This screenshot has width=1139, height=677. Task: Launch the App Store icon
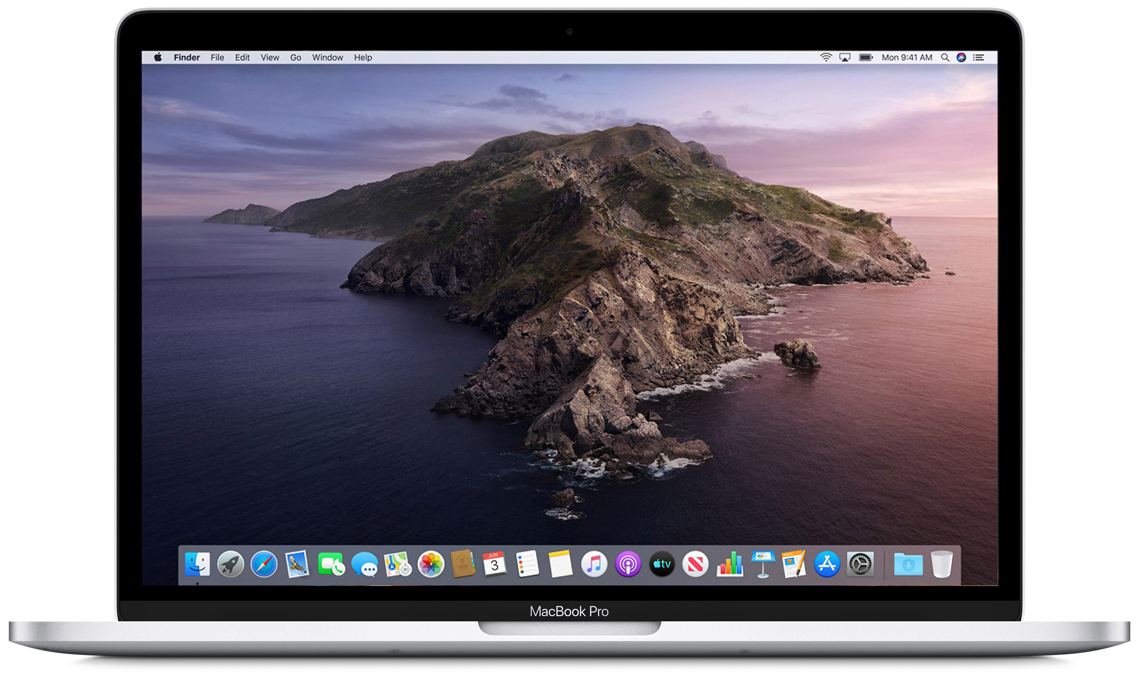pos(827,564)
